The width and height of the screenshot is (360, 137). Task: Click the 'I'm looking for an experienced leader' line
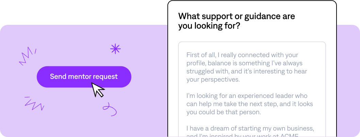[x=247, y=96]
